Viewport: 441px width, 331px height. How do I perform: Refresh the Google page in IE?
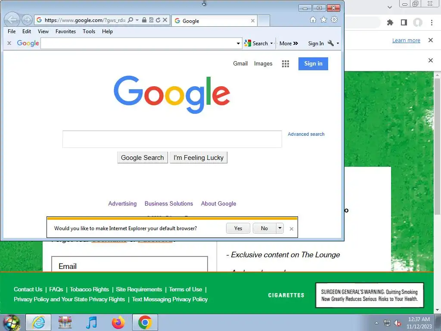pyautogui.click(x=158, y=20)
